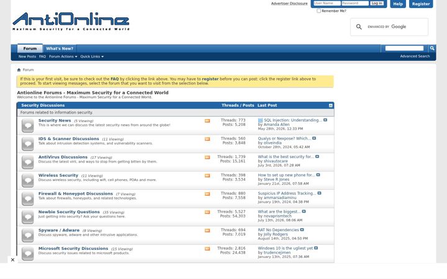
Task: Open the FAQ link in the notice
Action: pyautogui.click(x=115, y=79)
